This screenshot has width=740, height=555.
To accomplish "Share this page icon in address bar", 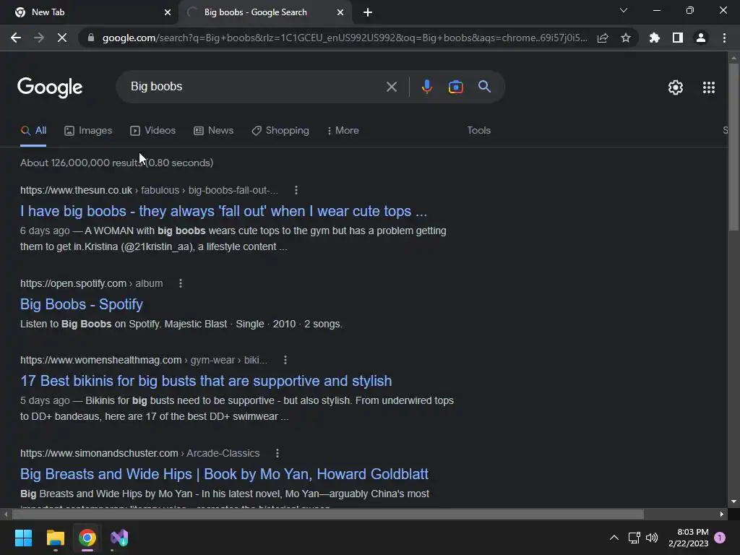I will pos(603,38).
